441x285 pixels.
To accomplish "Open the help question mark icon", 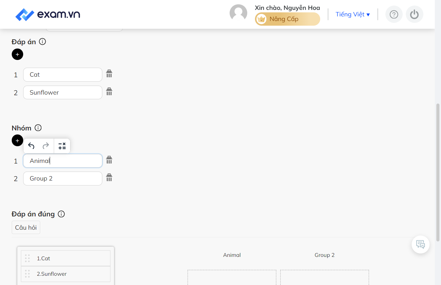I will (x=394, y=14).
